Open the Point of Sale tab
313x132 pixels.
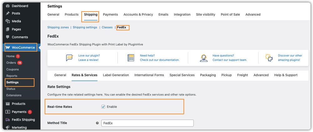(230, 14)
